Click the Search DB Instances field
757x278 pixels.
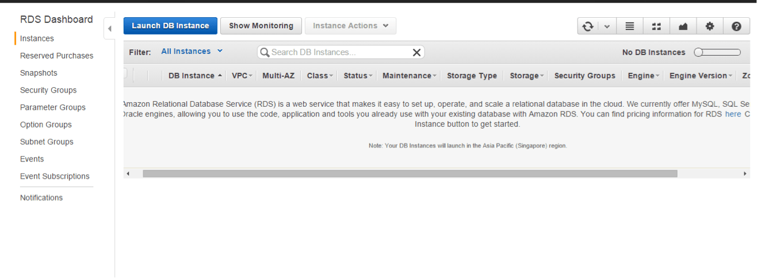point(341,52)
